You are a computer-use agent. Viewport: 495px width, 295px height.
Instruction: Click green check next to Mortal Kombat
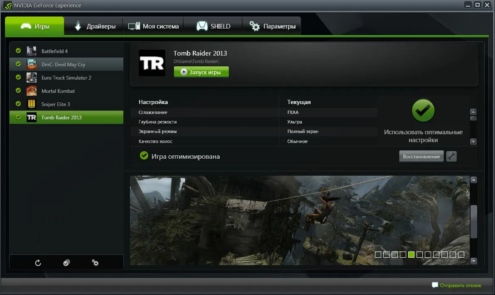(18, 91)
